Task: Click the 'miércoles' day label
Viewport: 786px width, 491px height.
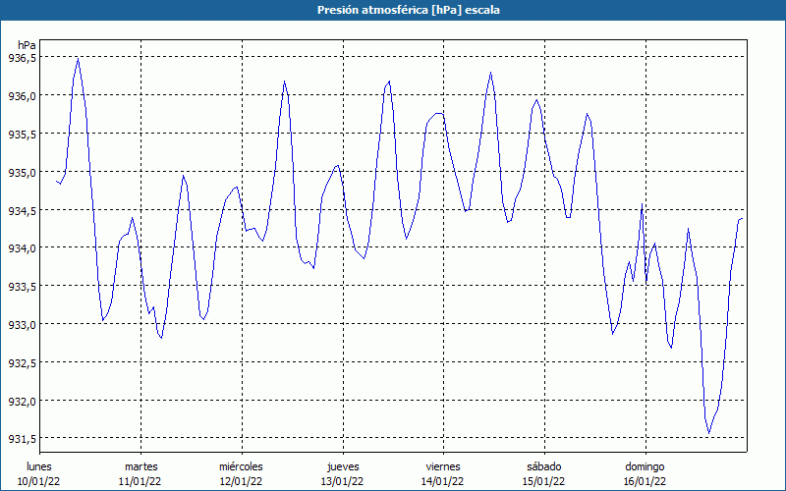Action: 241,467
